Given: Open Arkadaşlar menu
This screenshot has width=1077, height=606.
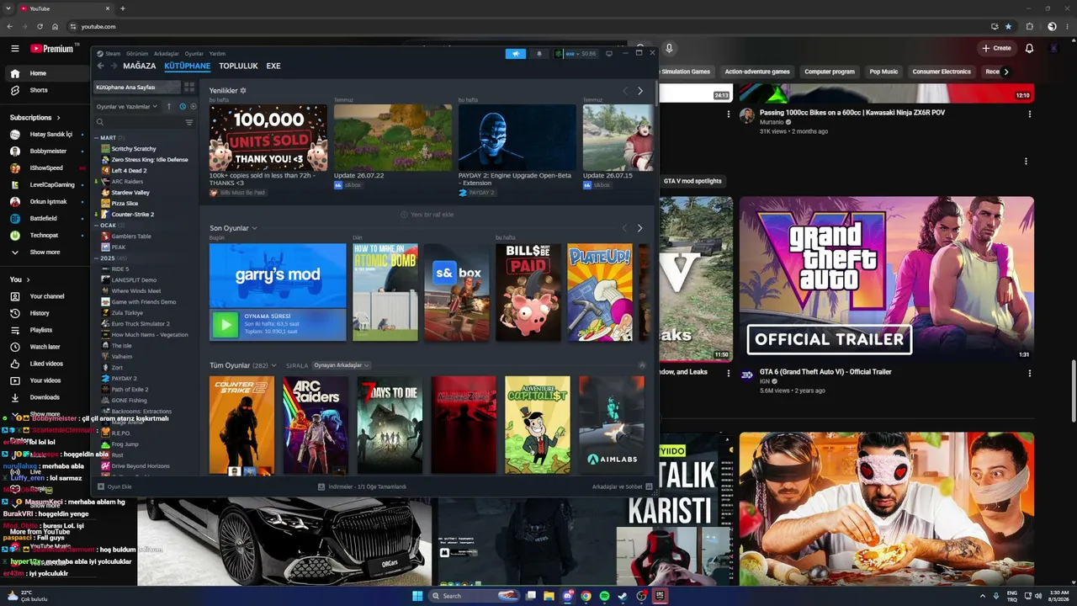Looking at the screenshot, I should [167, 54].
